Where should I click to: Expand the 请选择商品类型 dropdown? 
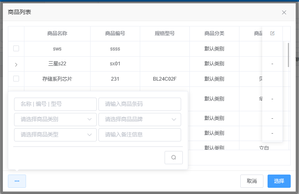click(x=55, y=134)
